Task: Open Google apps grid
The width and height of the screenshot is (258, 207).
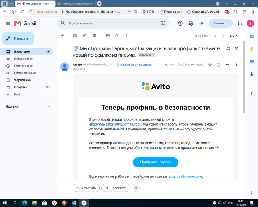Action: tap(240, 23)
